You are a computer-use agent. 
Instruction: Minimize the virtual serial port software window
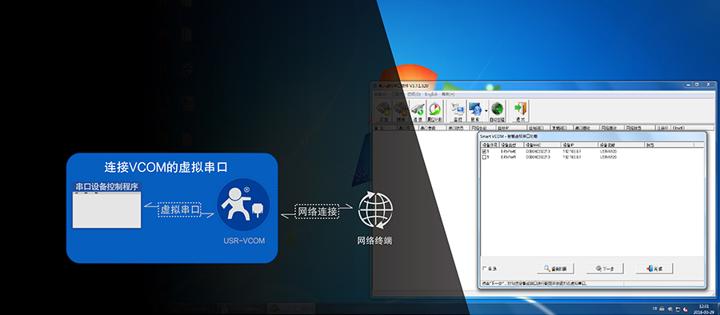tap(687, 85)
